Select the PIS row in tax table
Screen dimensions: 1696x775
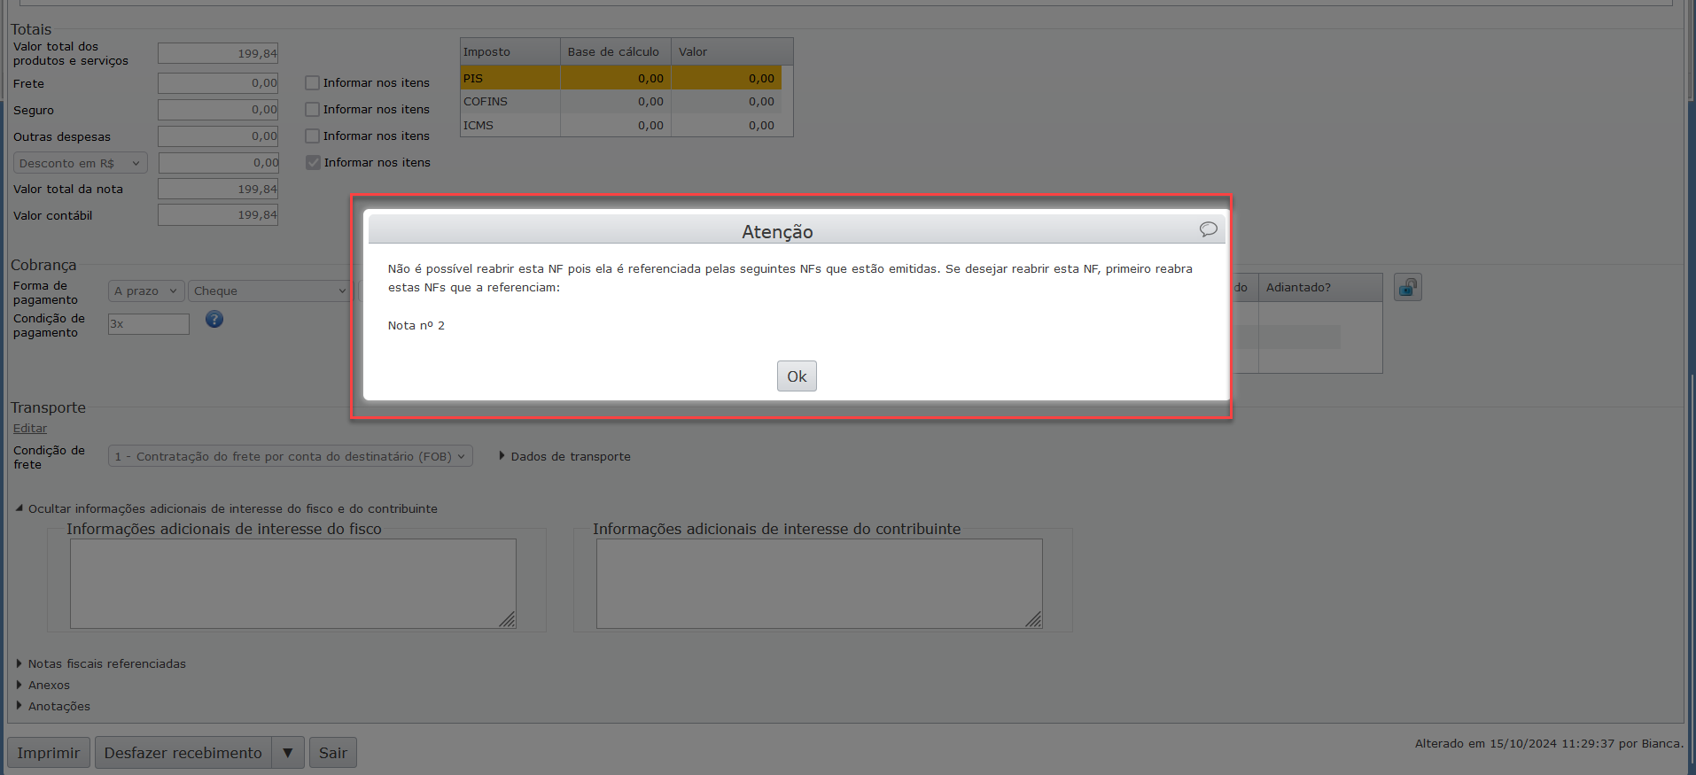[x=621, y=78]
